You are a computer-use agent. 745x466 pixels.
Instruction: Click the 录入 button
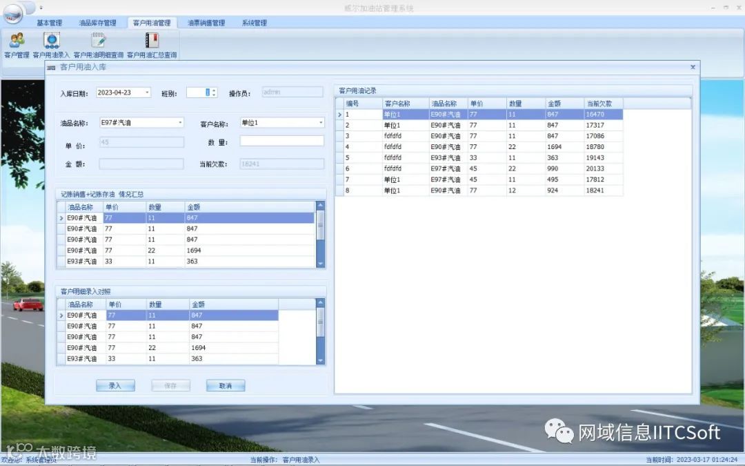click(115, 386)
